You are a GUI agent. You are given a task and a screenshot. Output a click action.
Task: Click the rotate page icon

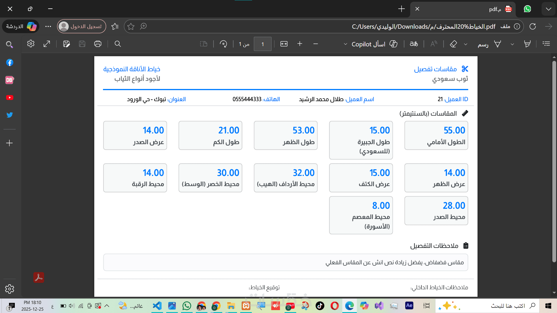[x=223, y=44]
